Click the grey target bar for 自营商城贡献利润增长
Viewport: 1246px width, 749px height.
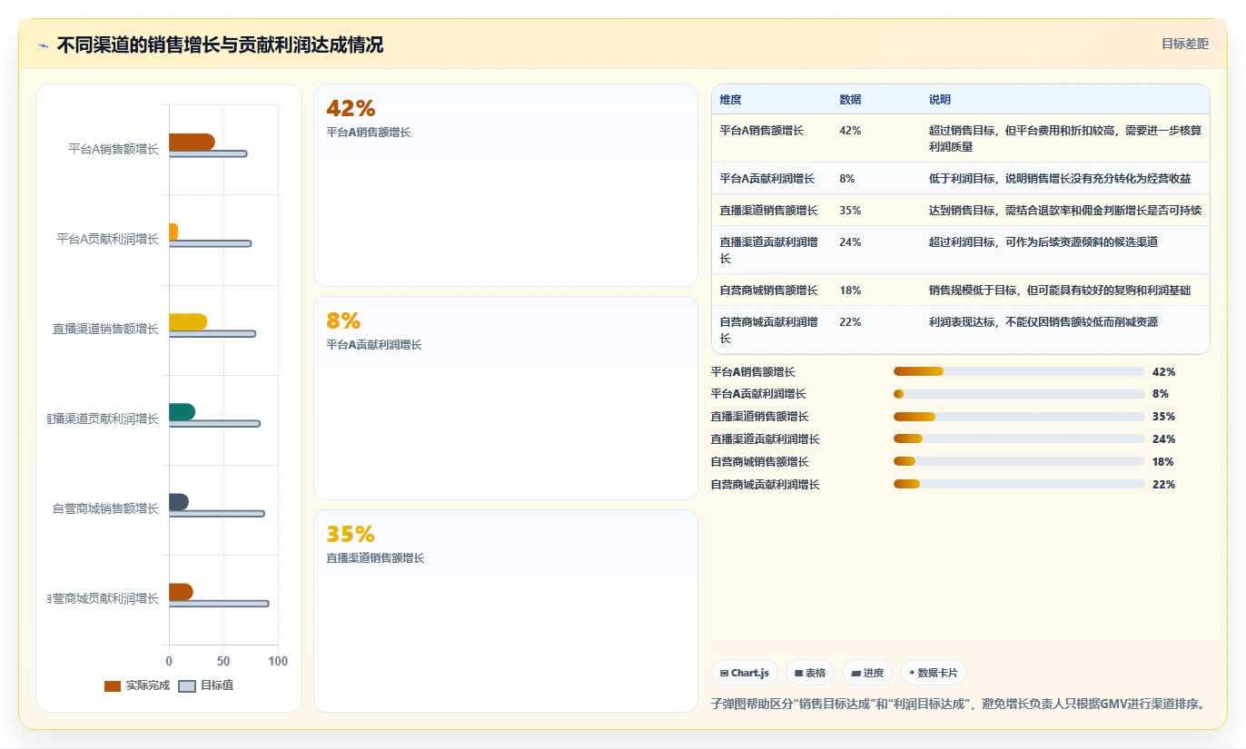tap(219, 603)
